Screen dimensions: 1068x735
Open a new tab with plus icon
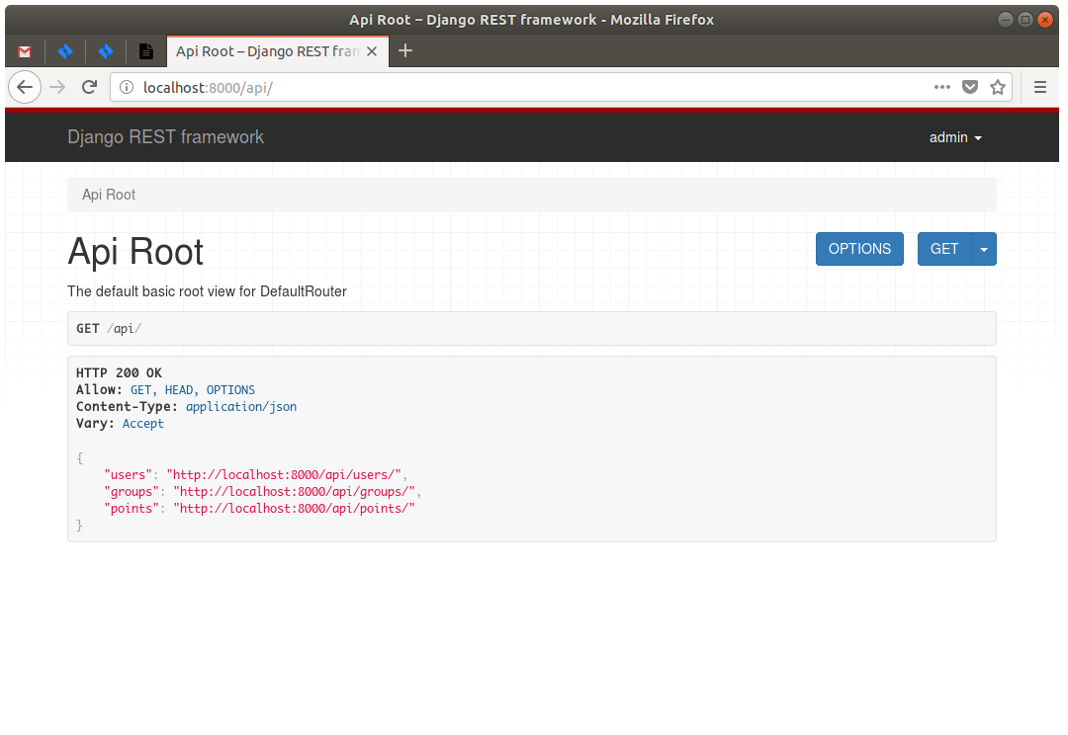click(405, 50)
